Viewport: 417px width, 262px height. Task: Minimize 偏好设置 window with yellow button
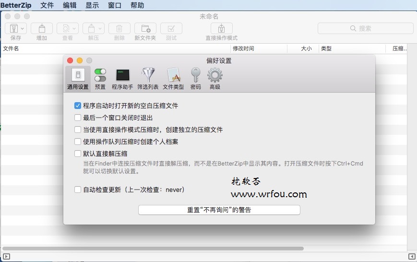coord(80,60)
